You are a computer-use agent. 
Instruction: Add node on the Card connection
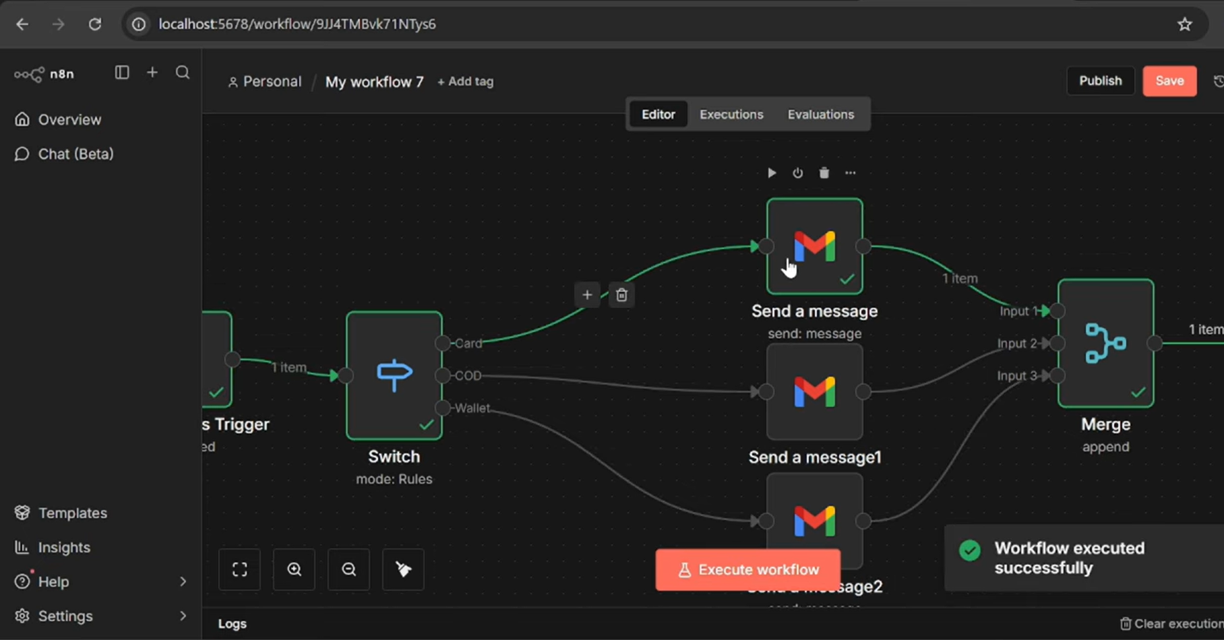587,295
